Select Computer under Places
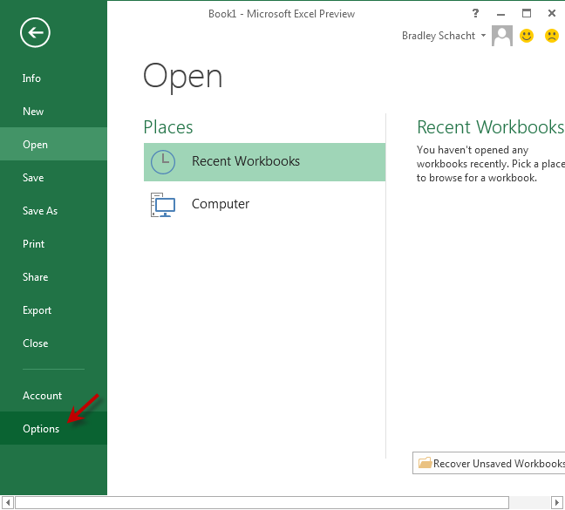Screen dimensions: 565x510 click(x=264, y=205)
